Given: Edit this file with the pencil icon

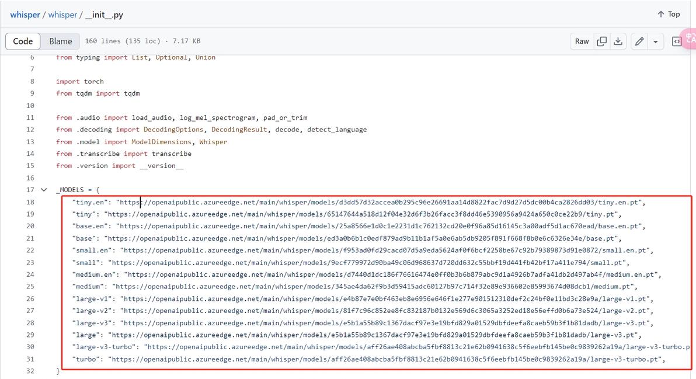Looking at the screenshot, I should point(639,41).
